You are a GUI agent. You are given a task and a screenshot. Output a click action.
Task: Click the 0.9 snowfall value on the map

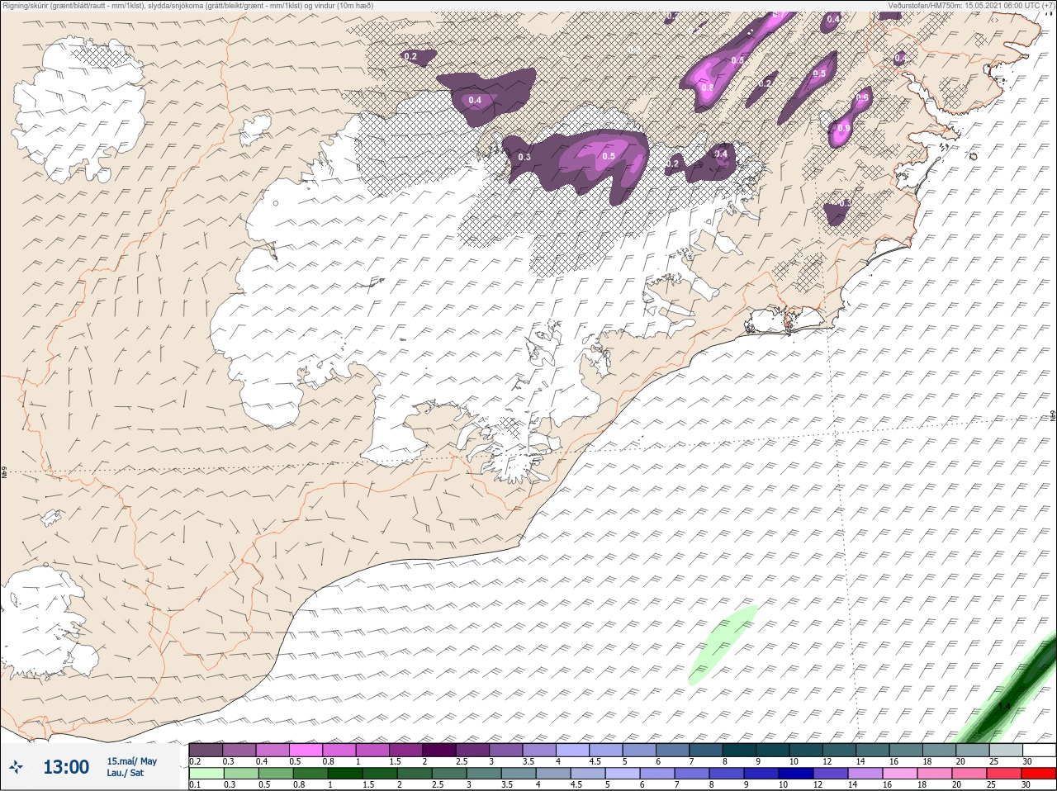tap(843, 129)
